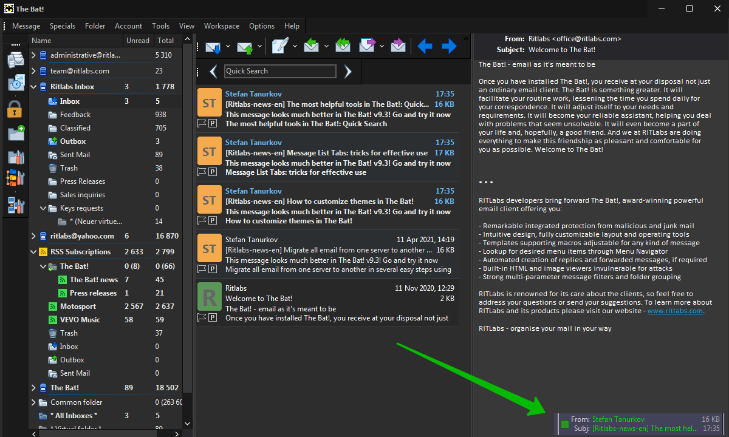Click the VEVO Music RSS feed icon

[53, 320]
